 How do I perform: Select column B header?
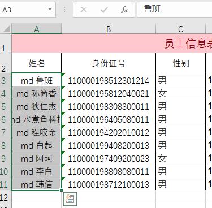[x=109, y=29]
